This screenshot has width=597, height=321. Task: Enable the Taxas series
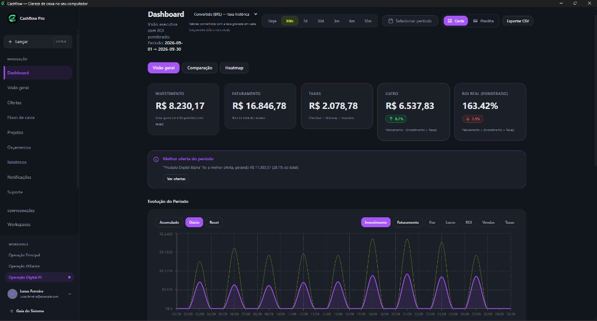510,223
